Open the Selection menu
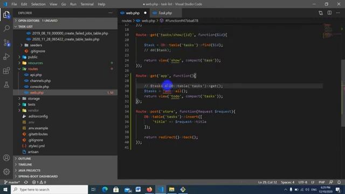The height and width of the screenshot is (194, 345). click(38, 4)
